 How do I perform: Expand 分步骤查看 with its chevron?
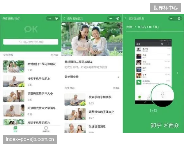pos(118,77)
